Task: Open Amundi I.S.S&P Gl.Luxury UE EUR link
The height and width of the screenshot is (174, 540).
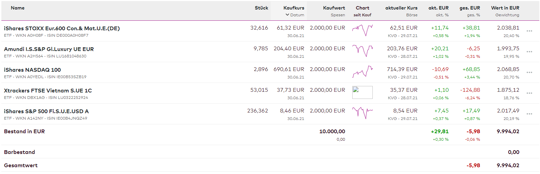Action: [x=49, y=49]
